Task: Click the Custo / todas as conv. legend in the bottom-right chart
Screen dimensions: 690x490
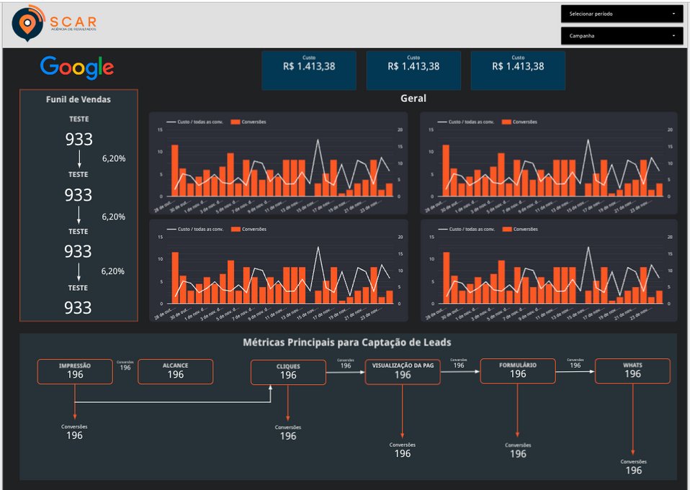Action: (466, 229)
